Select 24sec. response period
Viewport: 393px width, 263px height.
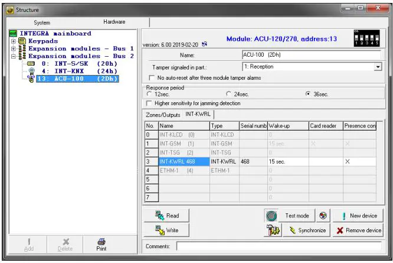pyautogui.click(x=228, y=94)
